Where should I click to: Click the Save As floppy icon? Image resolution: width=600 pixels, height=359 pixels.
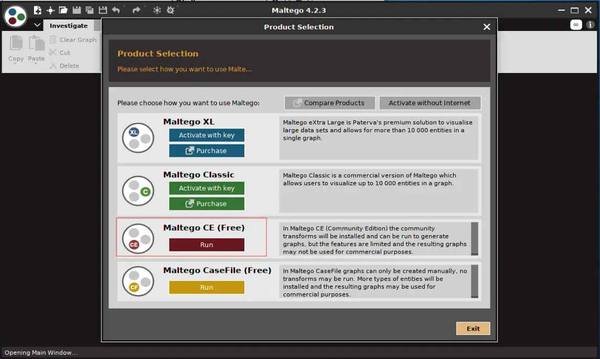[x=103, y=10]
